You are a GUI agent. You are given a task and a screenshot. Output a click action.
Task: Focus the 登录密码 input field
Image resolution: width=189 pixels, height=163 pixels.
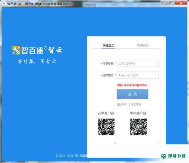138,75
